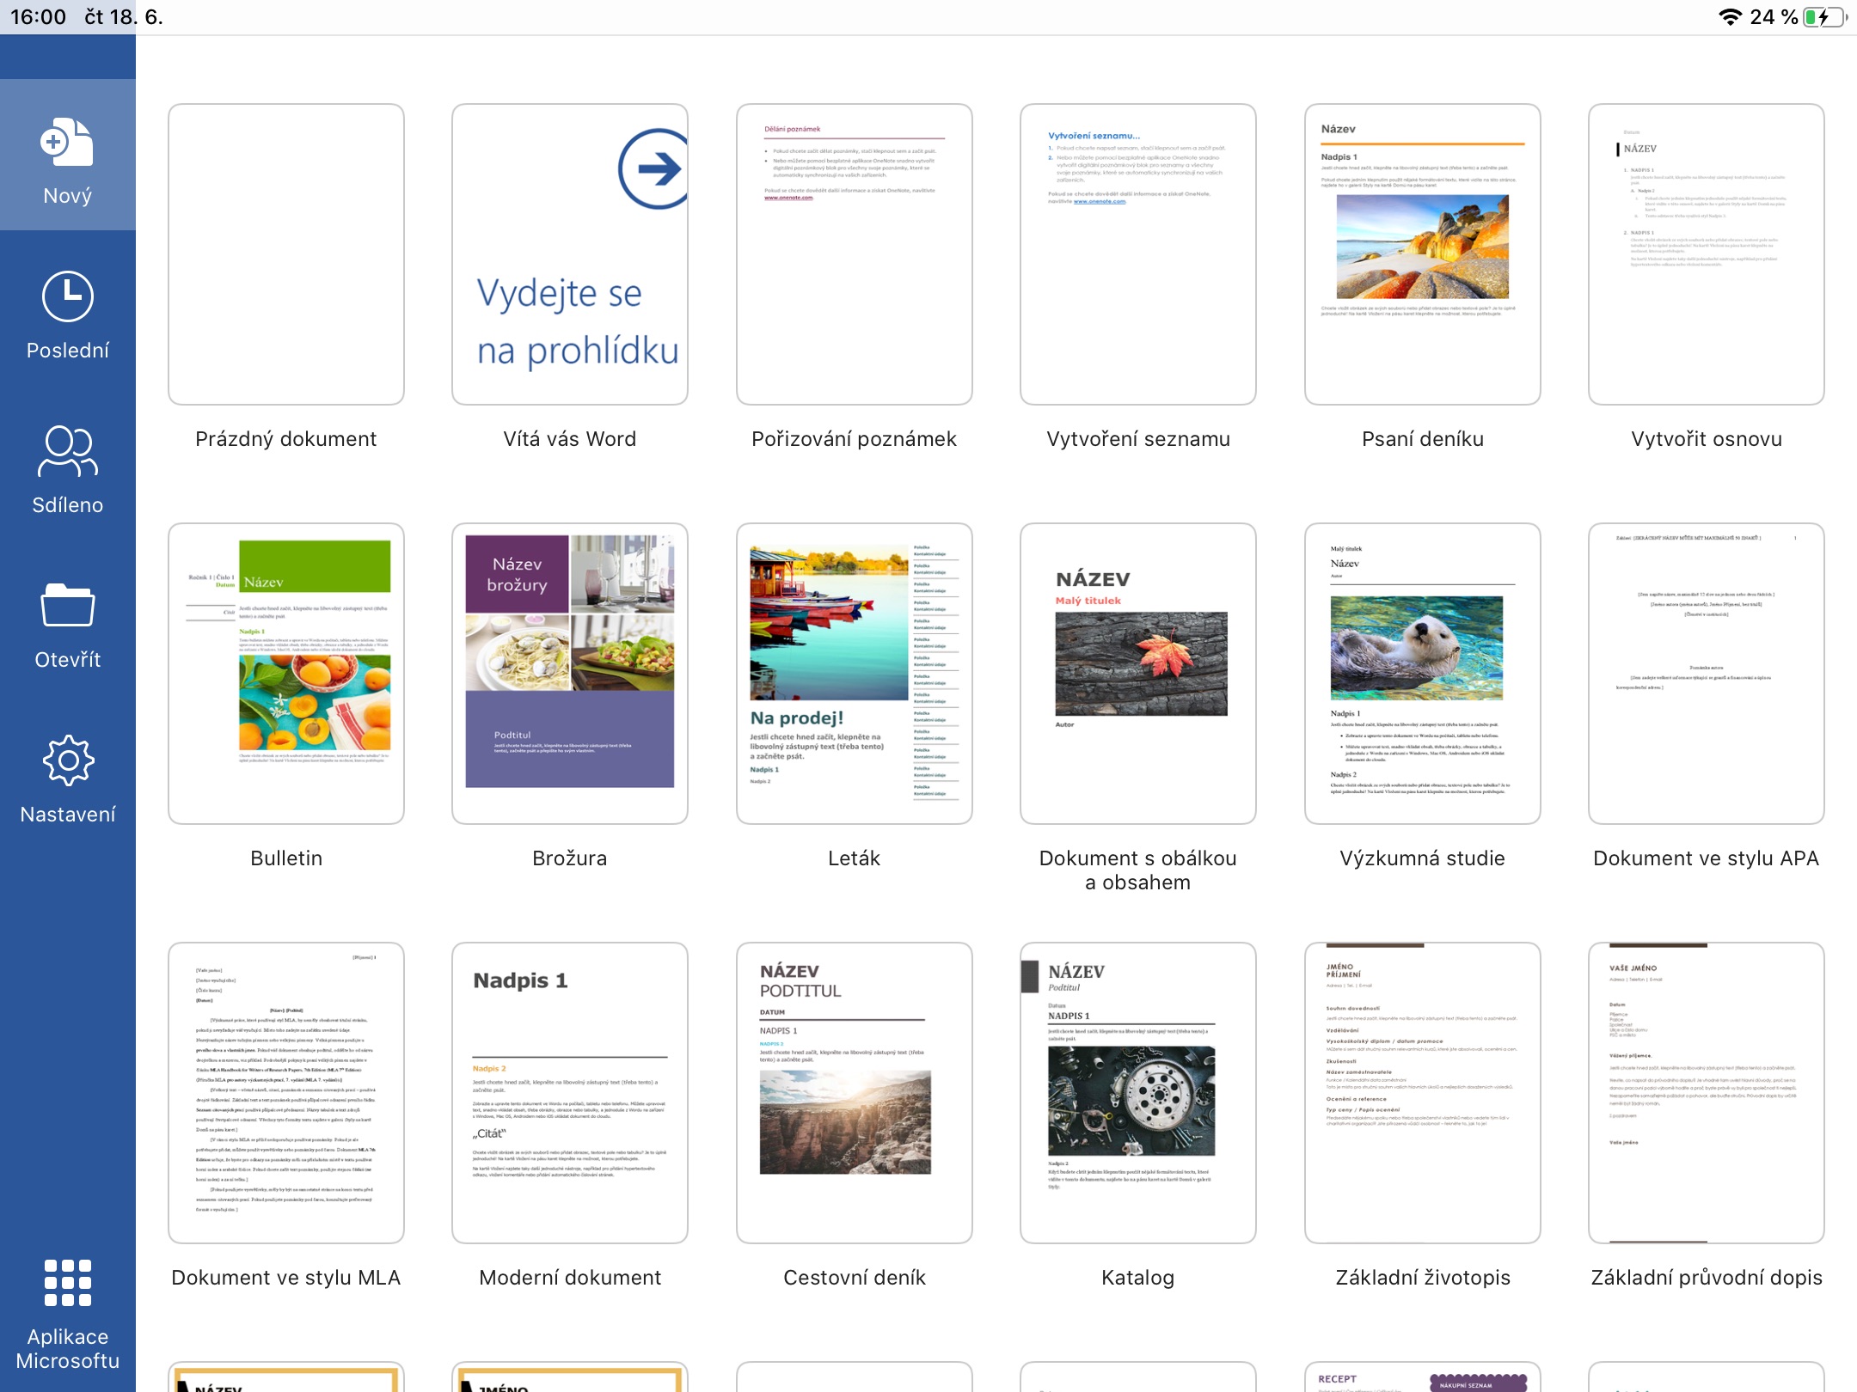
Task: Open the Sdíleno shared people icon
Action: pyautogui.click(x=67, y=451)
